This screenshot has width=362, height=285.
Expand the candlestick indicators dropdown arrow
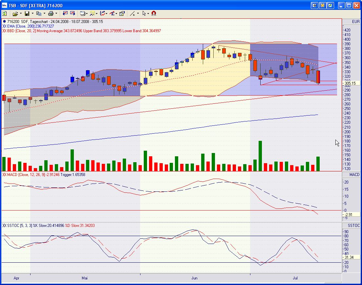(107, 13)
